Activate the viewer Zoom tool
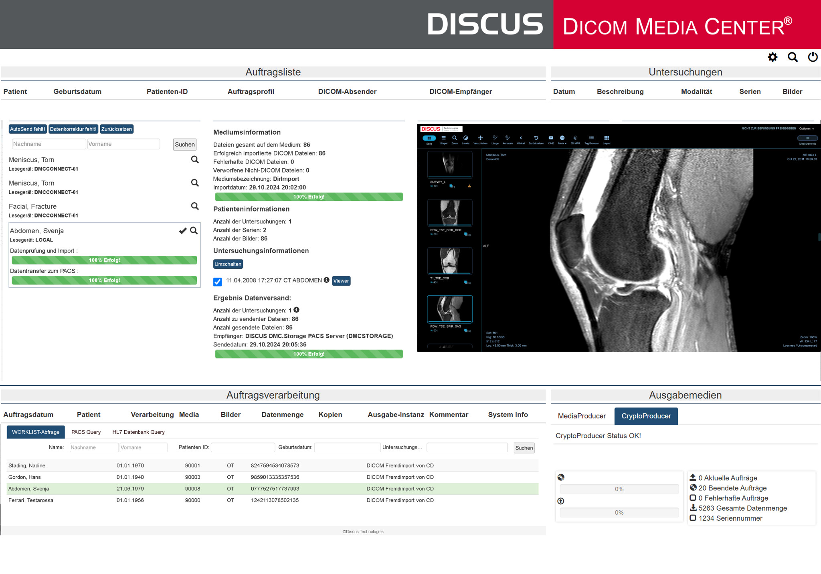821x574 pixels. 455,139
